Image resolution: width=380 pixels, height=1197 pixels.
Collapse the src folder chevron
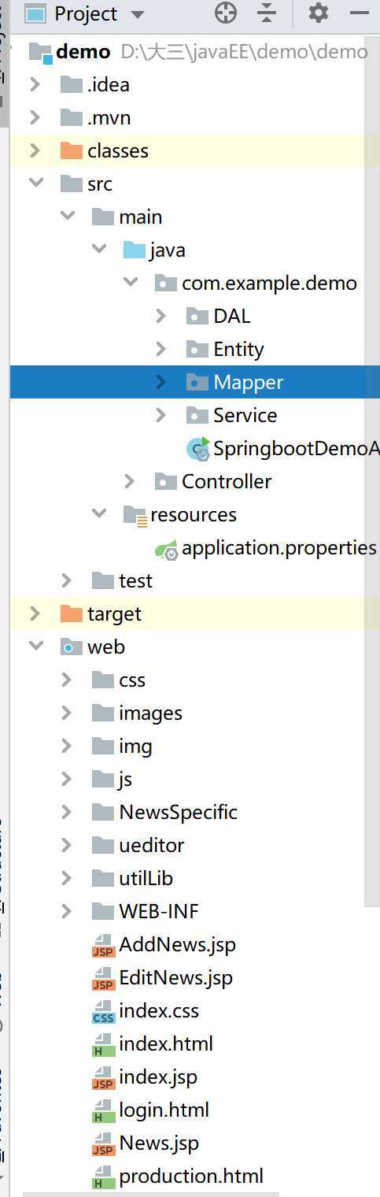[35, 183]
